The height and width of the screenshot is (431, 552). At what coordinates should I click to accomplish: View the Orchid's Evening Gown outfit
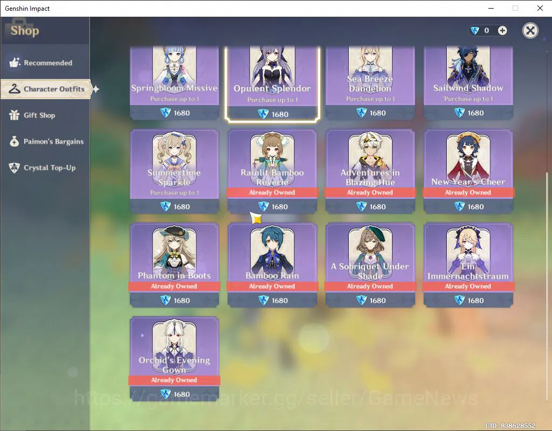tap(174, 359)
